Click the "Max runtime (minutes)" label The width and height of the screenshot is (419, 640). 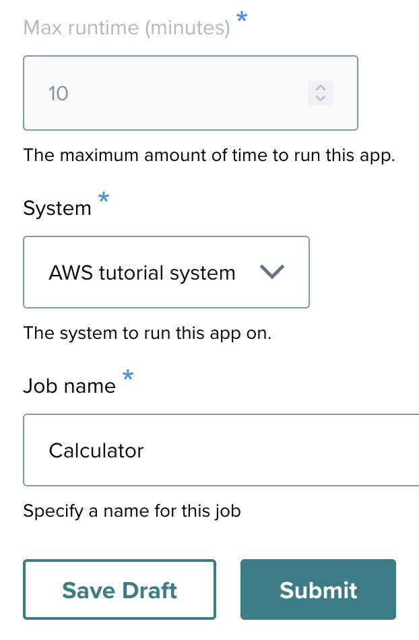coord(127,28)
